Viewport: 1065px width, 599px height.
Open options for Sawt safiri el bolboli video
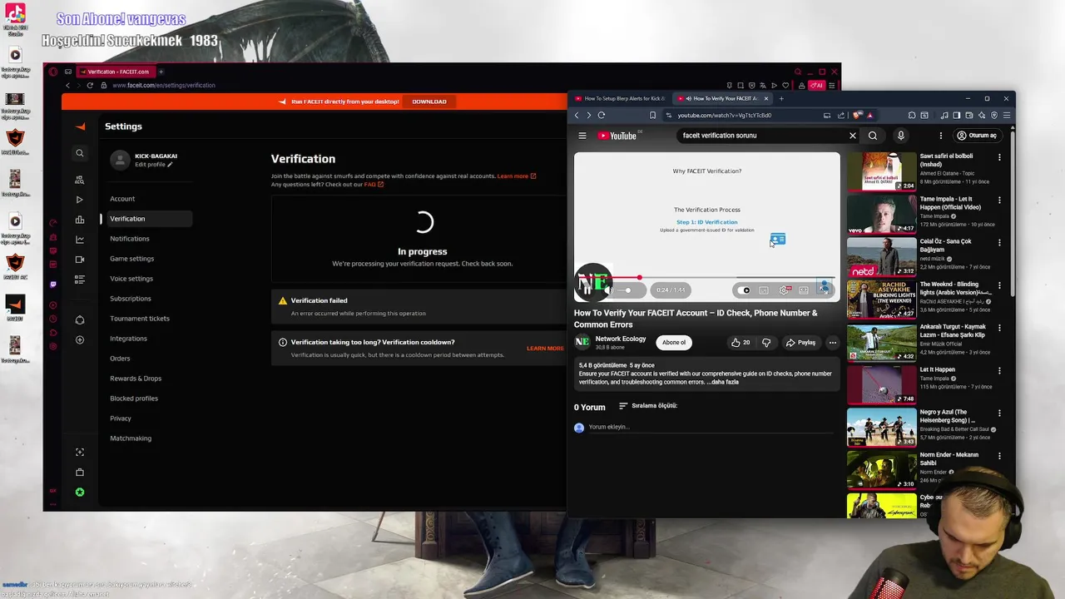click(x=999, y=157)
